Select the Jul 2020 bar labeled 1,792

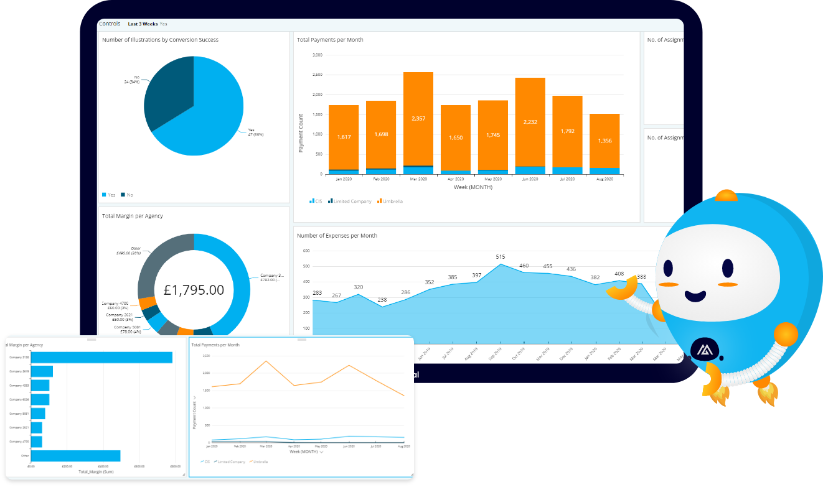(568, 131)
